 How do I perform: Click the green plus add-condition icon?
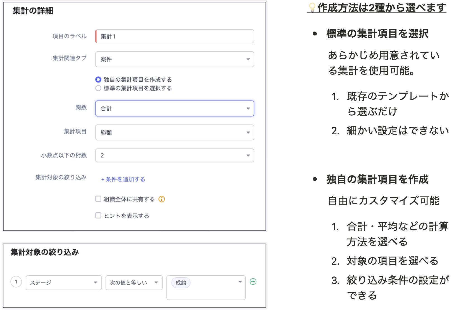(253, 282)
